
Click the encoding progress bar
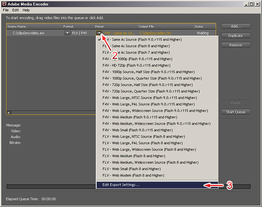coord(129,186)
